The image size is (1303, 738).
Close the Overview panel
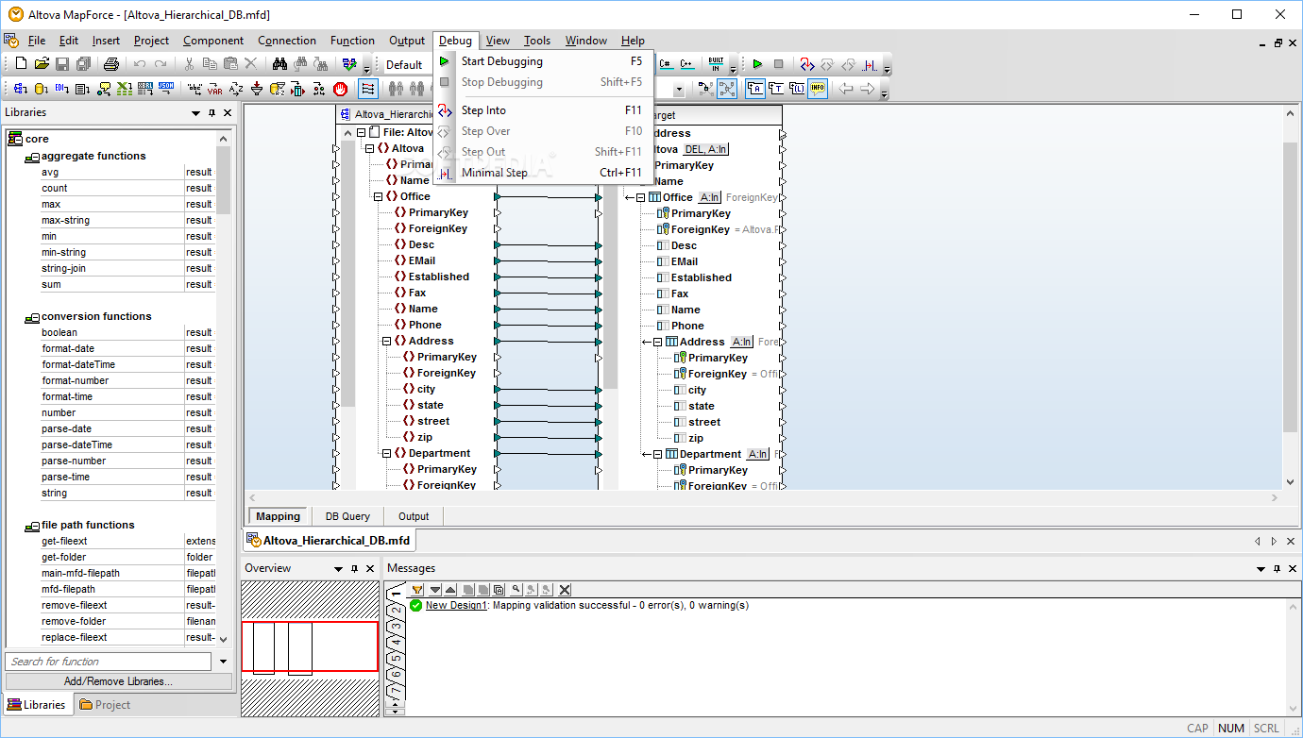coord(370,568)
